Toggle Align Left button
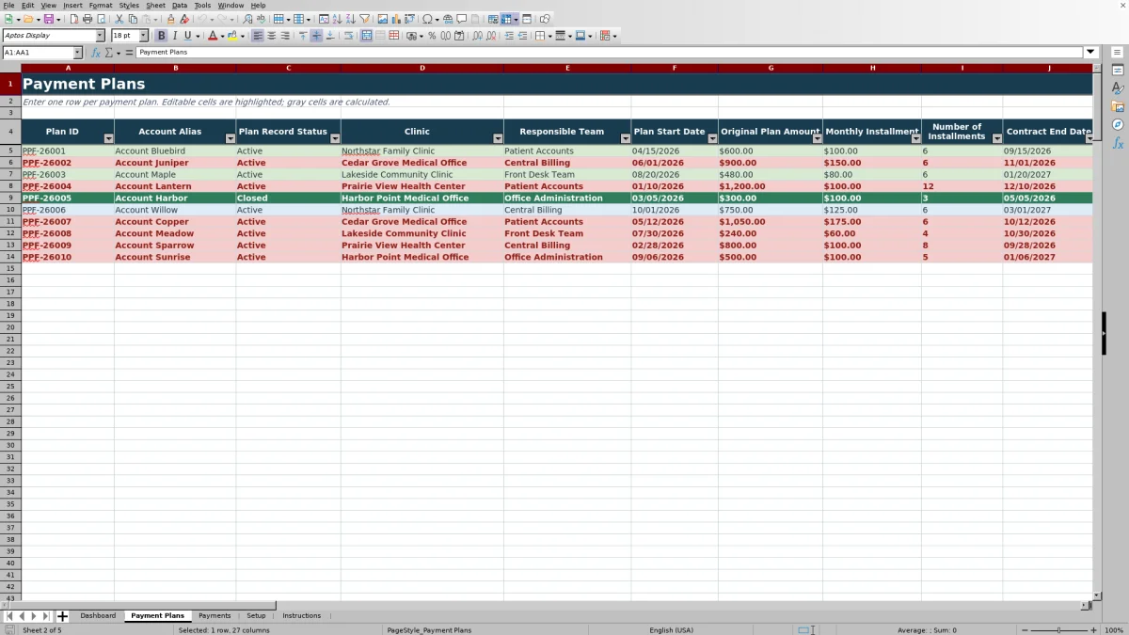Image resolution: width=1129 pixels, height=635 pixels. pos(258,36)
